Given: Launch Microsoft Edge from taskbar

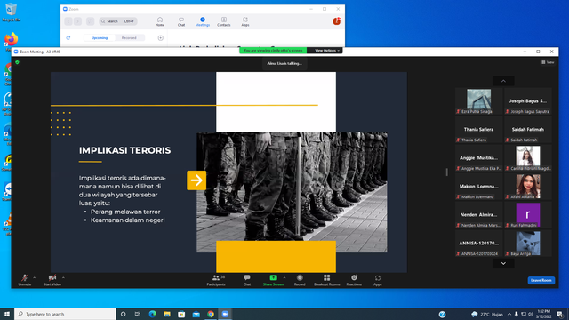Looking at the screenshot, I should 152,314.
